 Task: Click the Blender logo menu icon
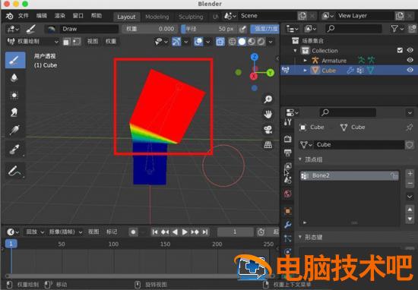pos(10,16)
